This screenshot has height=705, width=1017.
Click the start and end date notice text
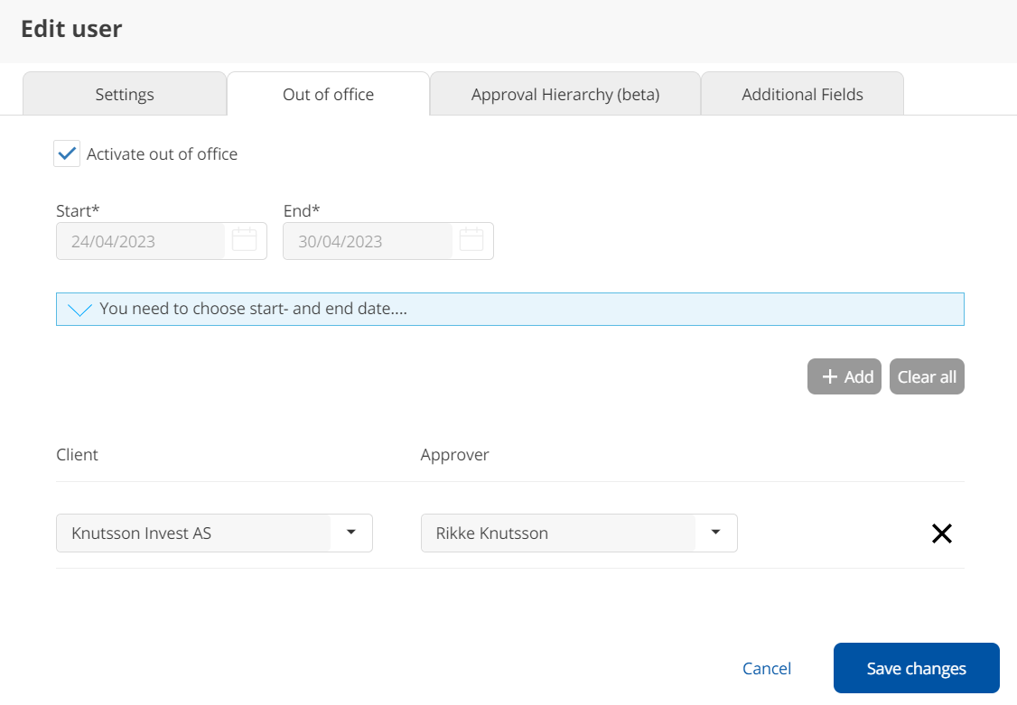click(x=253, y=309)
